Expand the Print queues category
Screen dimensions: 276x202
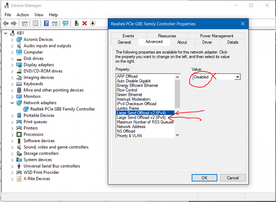click(x=12, y=122)
